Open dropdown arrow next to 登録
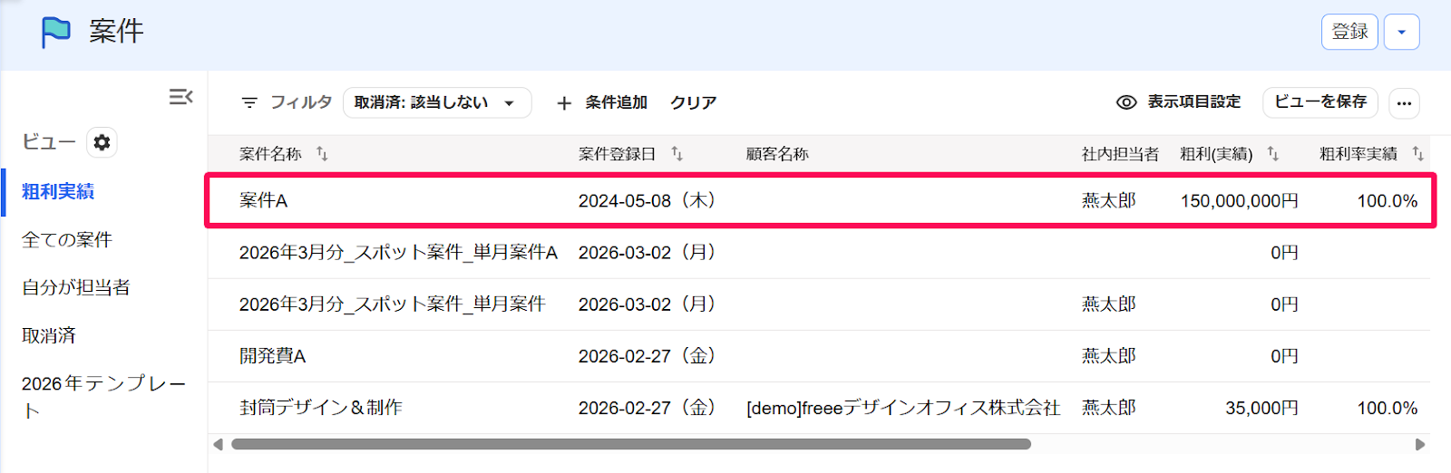1451x473 pixels. point(1402,32)
